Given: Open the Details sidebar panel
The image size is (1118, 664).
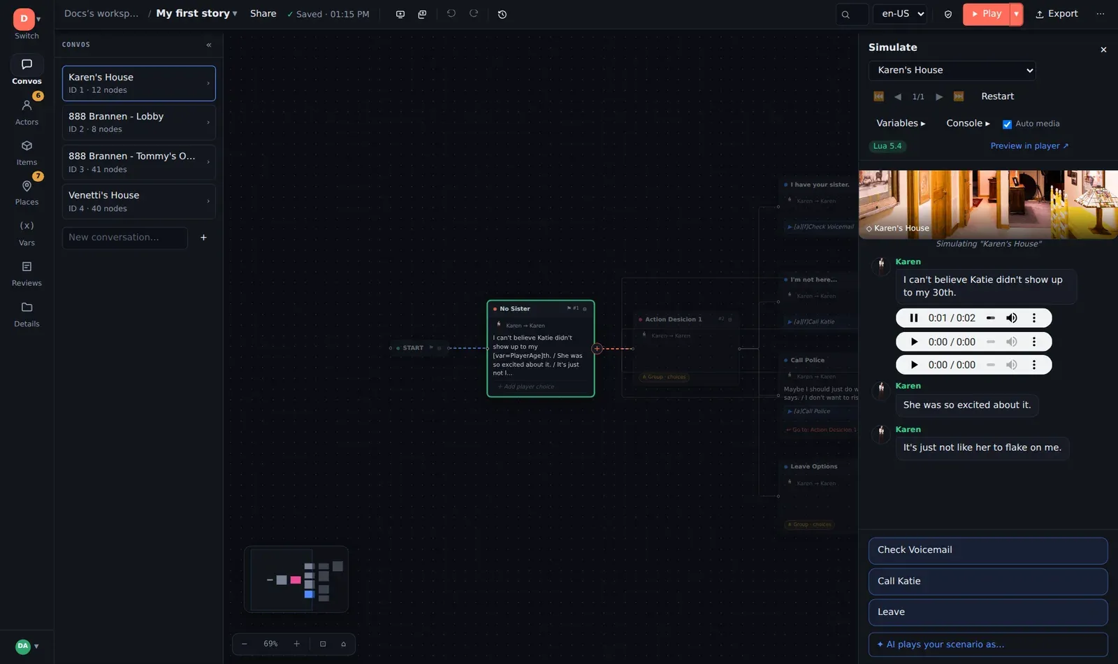Looking at the screenshot, I should click(27, 315).
